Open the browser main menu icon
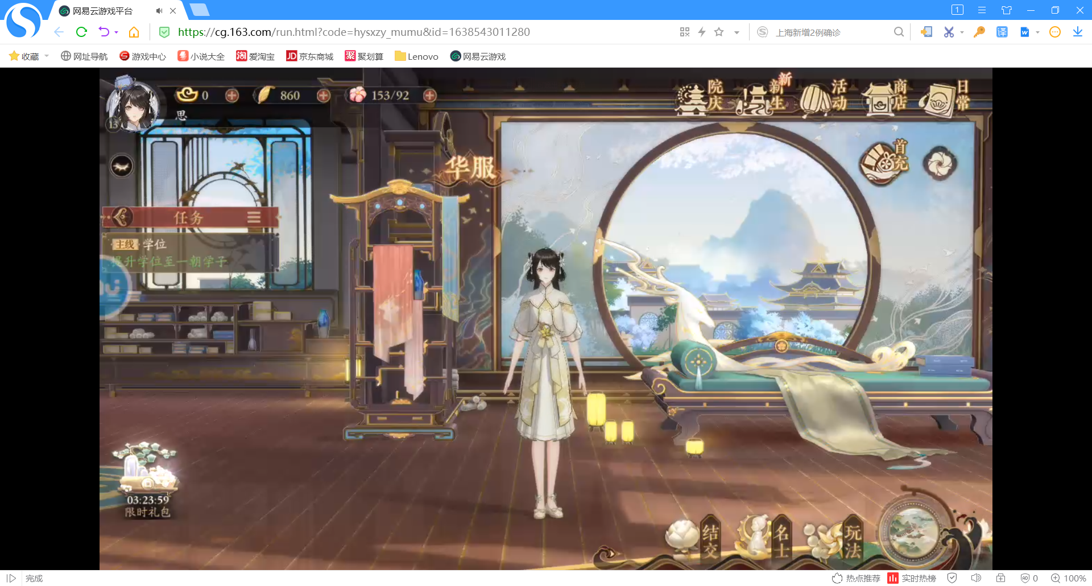Image resolution: width=1092 pixels, height=586 pixels. (982, 10)
